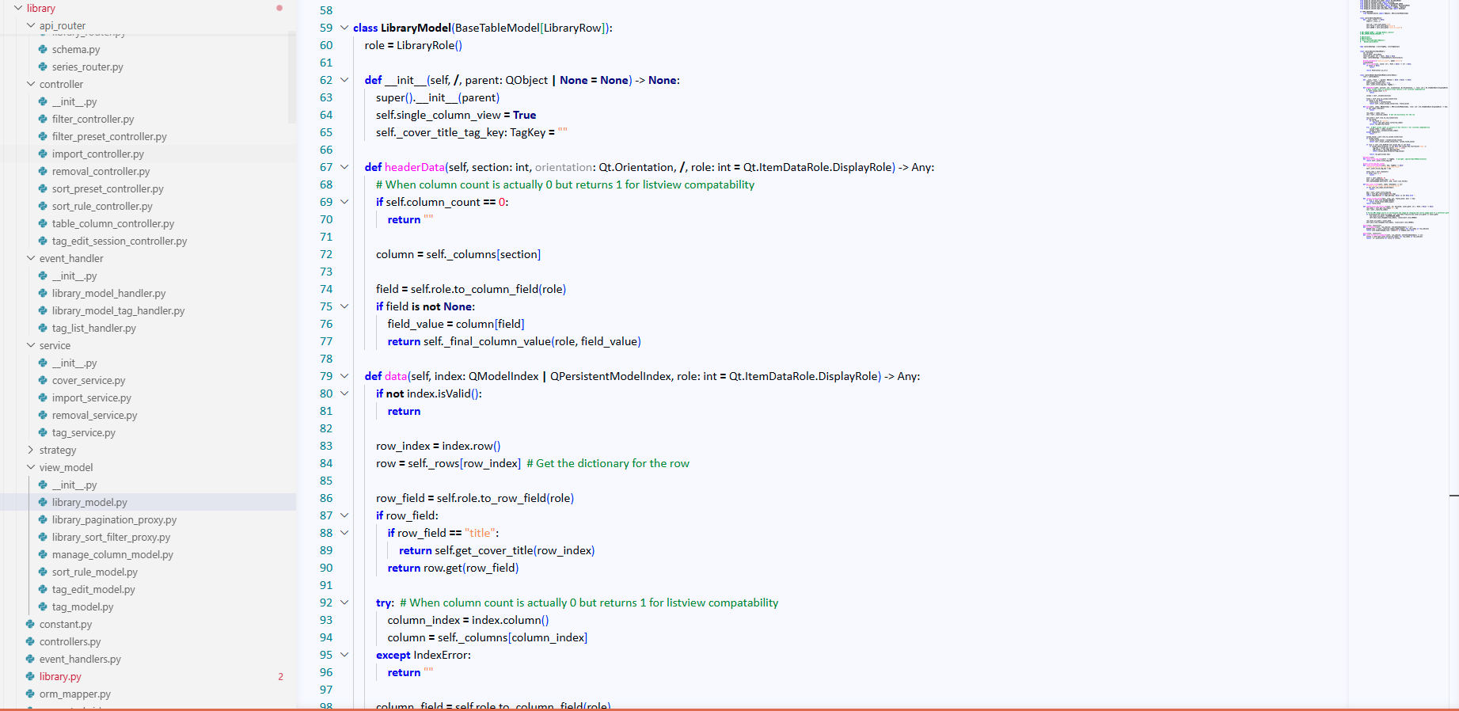Click the file icon of sort_rule_controller.py
Image resolution: width=1459 pixels, height=711 pixels.
click(x=43, y=206)
